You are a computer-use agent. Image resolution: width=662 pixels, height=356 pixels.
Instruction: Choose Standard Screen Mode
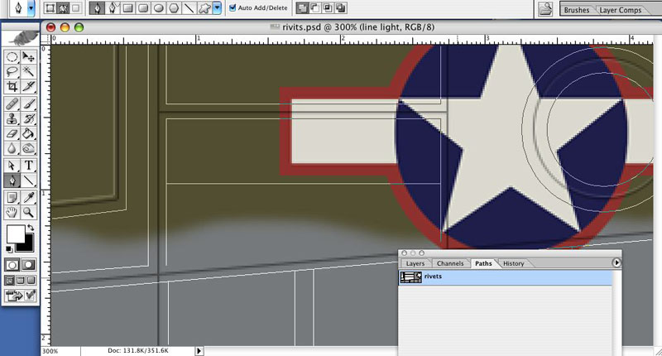click(x=9, y=281)
